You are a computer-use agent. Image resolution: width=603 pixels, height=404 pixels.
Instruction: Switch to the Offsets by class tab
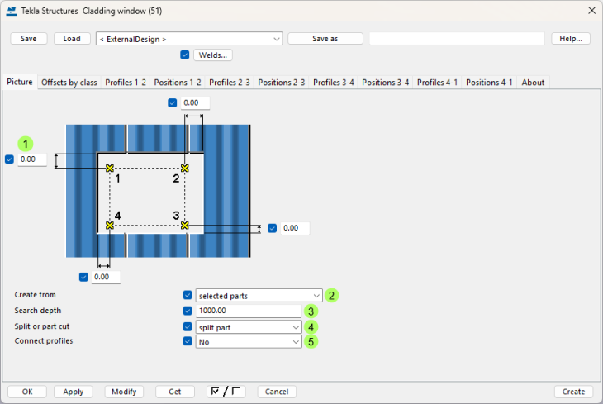69,83
